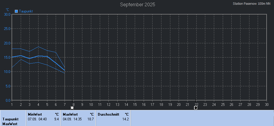Click the 'Taupunkt MaxWert' row header in the table

click(10, 122)
